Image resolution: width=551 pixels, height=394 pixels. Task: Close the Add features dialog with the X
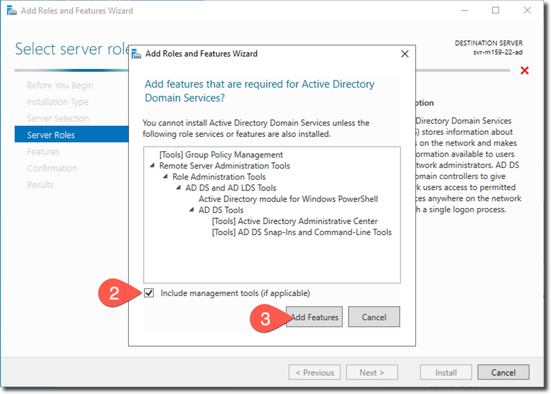405,54
